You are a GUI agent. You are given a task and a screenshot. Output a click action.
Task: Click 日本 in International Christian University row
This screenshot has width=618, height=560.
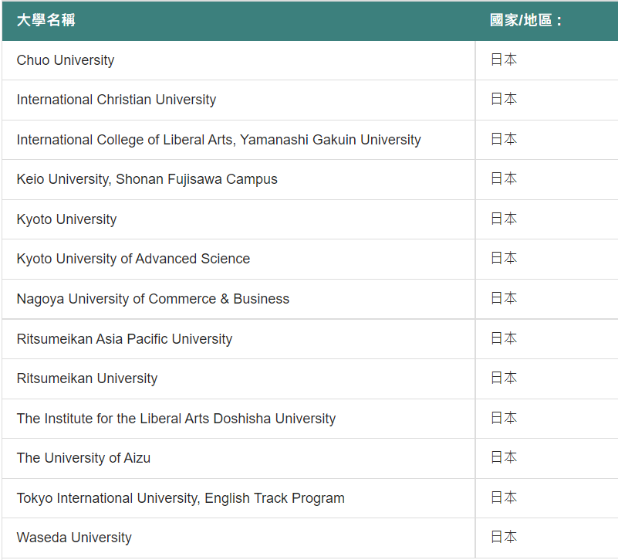click(x=504, y=99)
